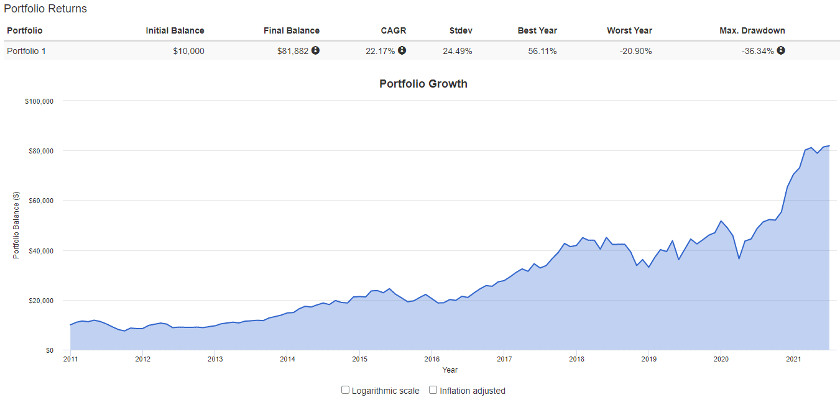The height and width of the screenshot is (400, 840).
Task: Click the 2011 label on the Year axis
Action: click(70, 359)
